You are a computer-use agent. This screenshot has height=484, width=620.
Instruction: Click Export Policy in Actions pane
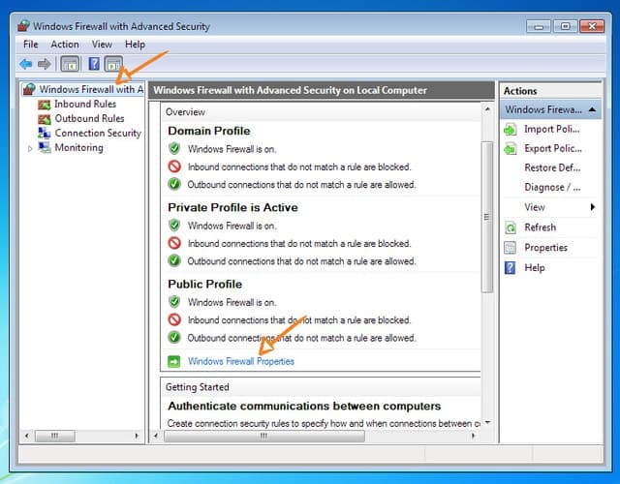[553, 148]
